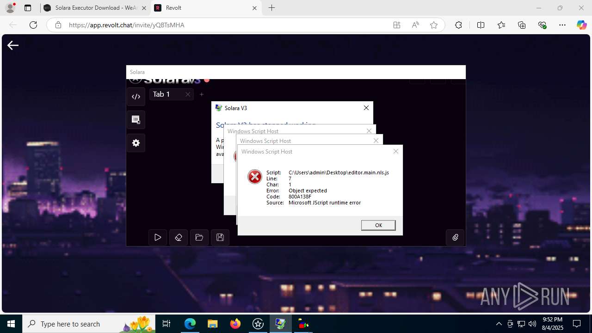Open the Solara code editor icon

point(136,97)
